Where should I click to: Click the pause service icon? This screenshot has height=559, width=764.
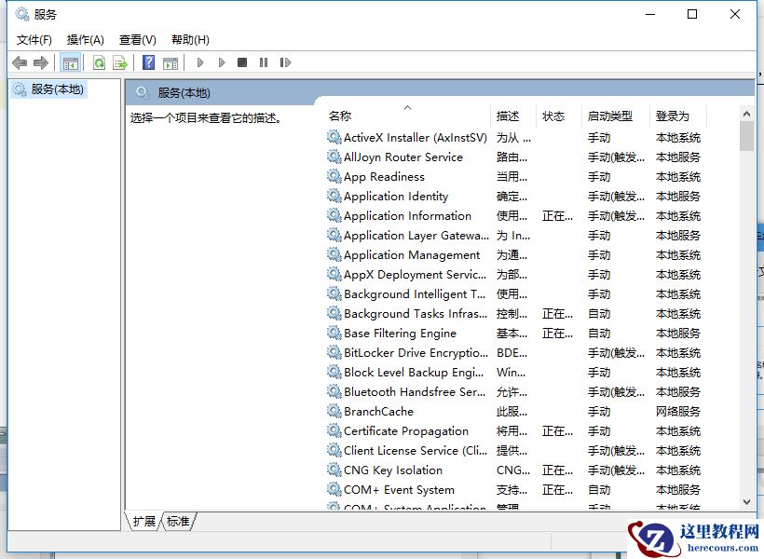(x=265, y=62)
